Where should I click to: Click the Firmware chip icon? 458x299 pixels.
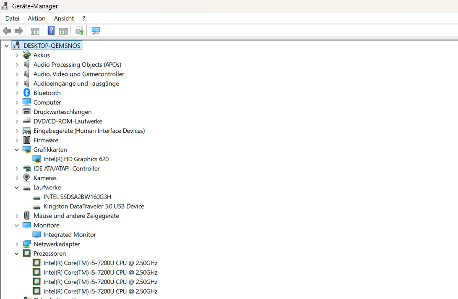point(26,140)
